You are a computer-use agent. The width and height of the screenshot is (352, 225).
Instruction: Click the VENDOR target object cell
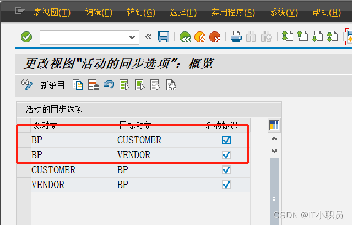(160, 155)
